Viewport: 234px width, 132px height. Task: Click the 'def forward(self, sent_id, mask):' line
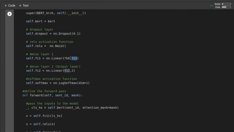point(52,95)
